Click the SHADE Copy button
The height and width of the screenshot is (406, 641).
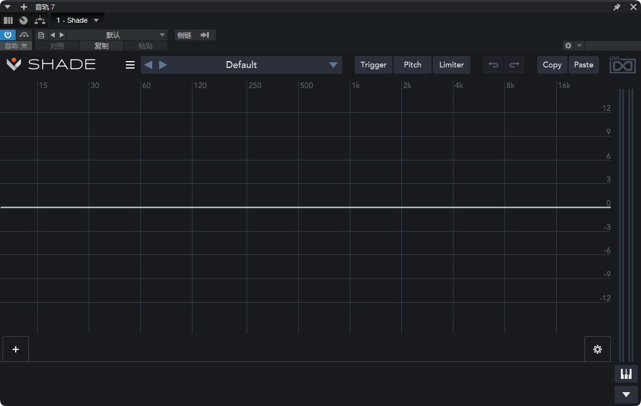[x=552, y=65]
